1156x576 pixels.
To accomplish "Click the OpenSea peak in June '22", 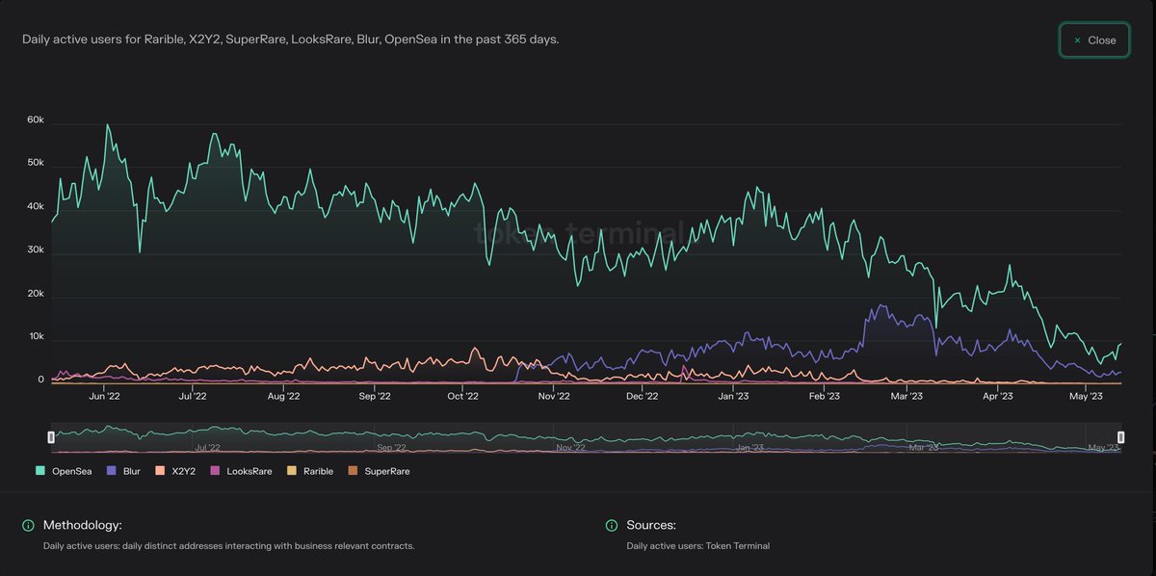I will pos(107,125).
